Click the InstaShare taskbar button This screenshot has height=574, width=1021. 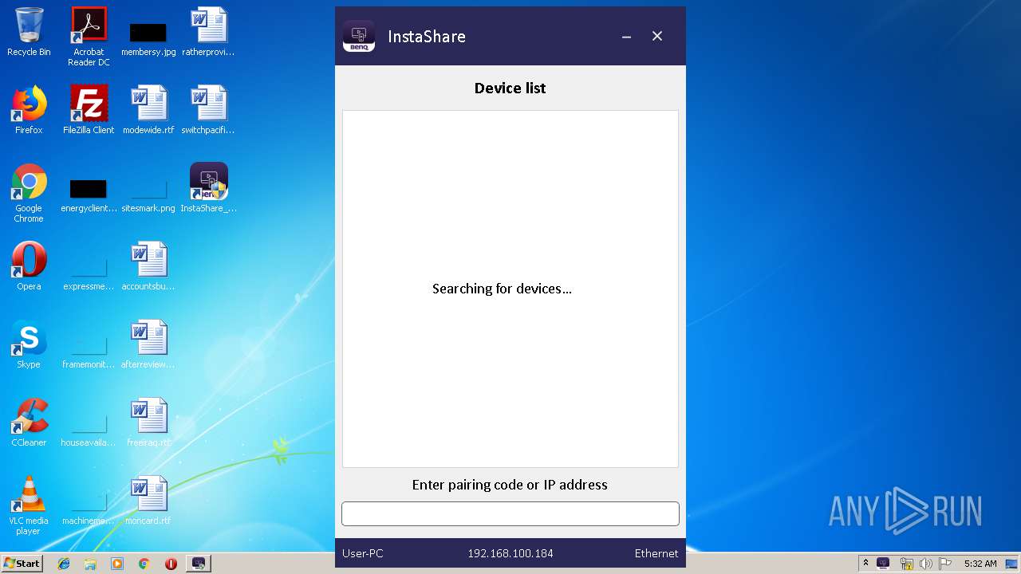pos(199,564)
